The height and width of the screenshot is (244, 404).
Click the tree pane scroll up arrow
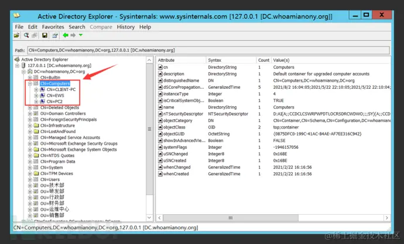[149, 60]
